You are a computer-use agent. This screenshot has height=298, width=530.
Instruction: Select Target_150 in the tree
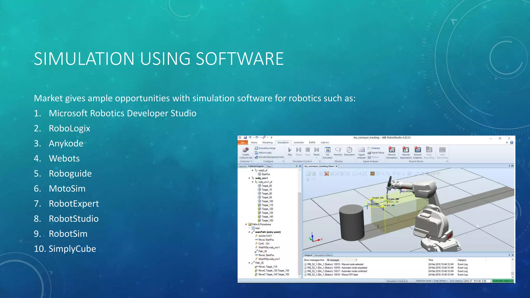(265, 221)
